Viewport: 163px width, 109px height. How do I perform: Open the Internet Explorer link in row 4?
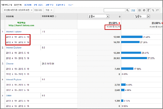tap(14, 80)
